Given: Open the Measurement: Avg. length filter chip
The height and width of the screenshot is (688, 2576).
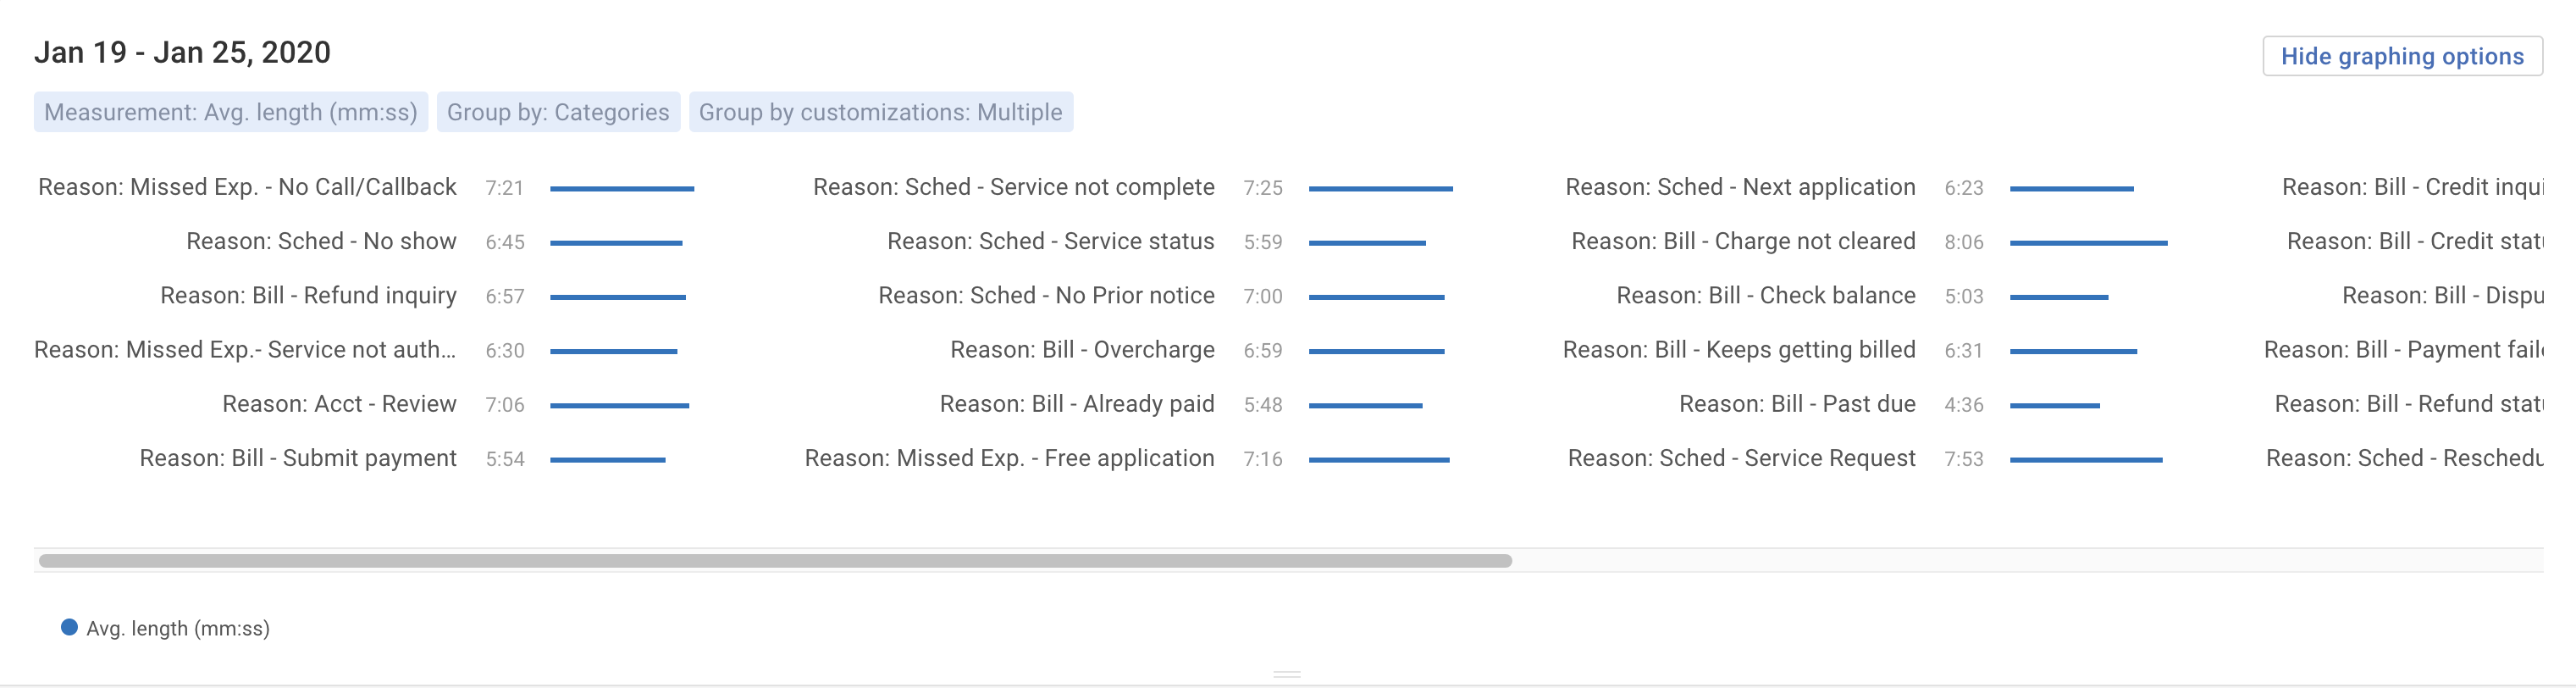Looking at the screenshot, I should [231, 112].
